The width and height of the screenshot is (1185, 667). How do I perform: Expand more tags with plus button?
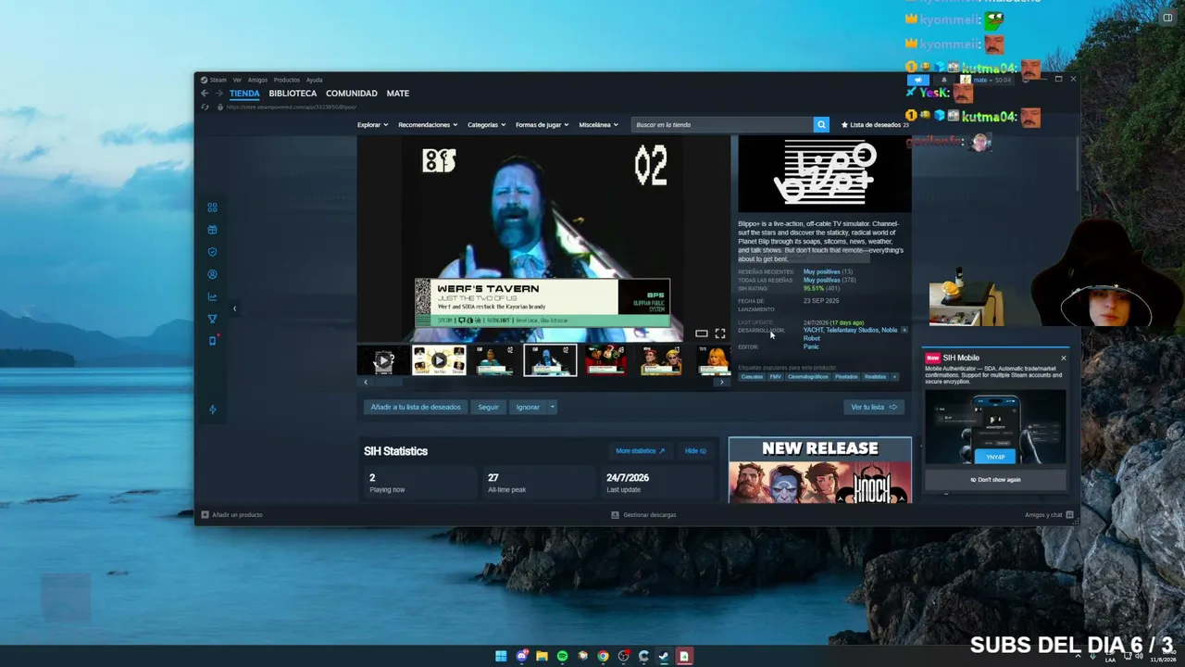click(x=894, y=377)
